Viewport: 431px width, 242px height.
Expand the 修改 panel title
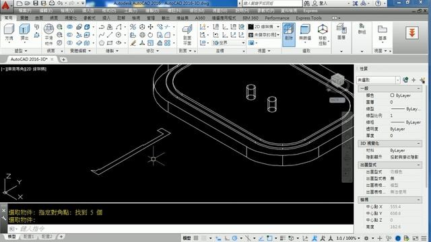152,51
